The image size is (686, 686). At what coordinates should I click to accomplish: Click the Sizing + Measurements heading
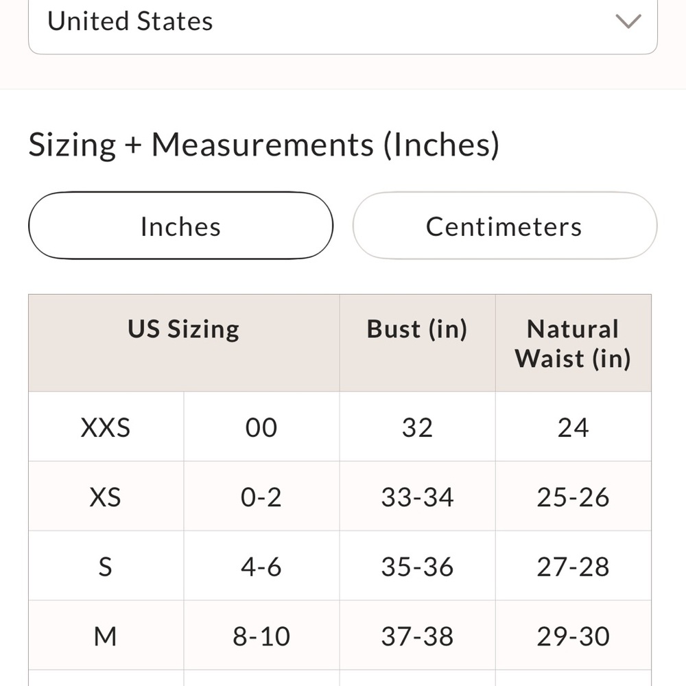[x=264, y=145]
